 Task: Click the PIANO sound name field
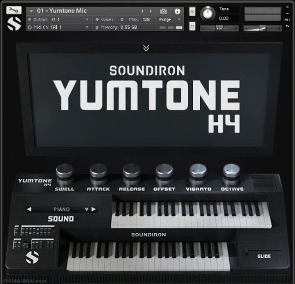(x=61, y=210)
